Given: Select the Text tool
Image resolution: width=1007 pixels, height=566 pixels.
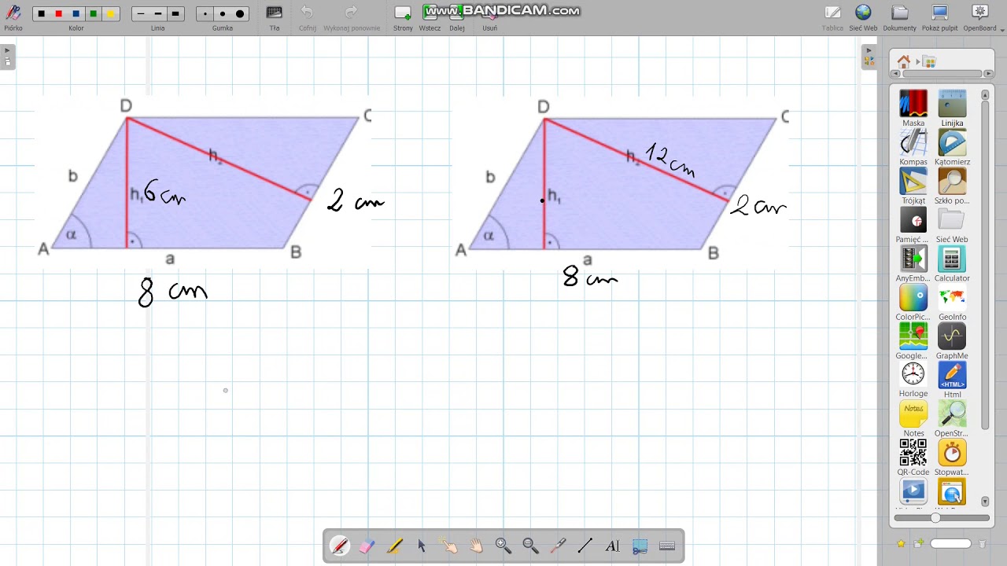Looking at the screenshot, I should coord(612,546).
